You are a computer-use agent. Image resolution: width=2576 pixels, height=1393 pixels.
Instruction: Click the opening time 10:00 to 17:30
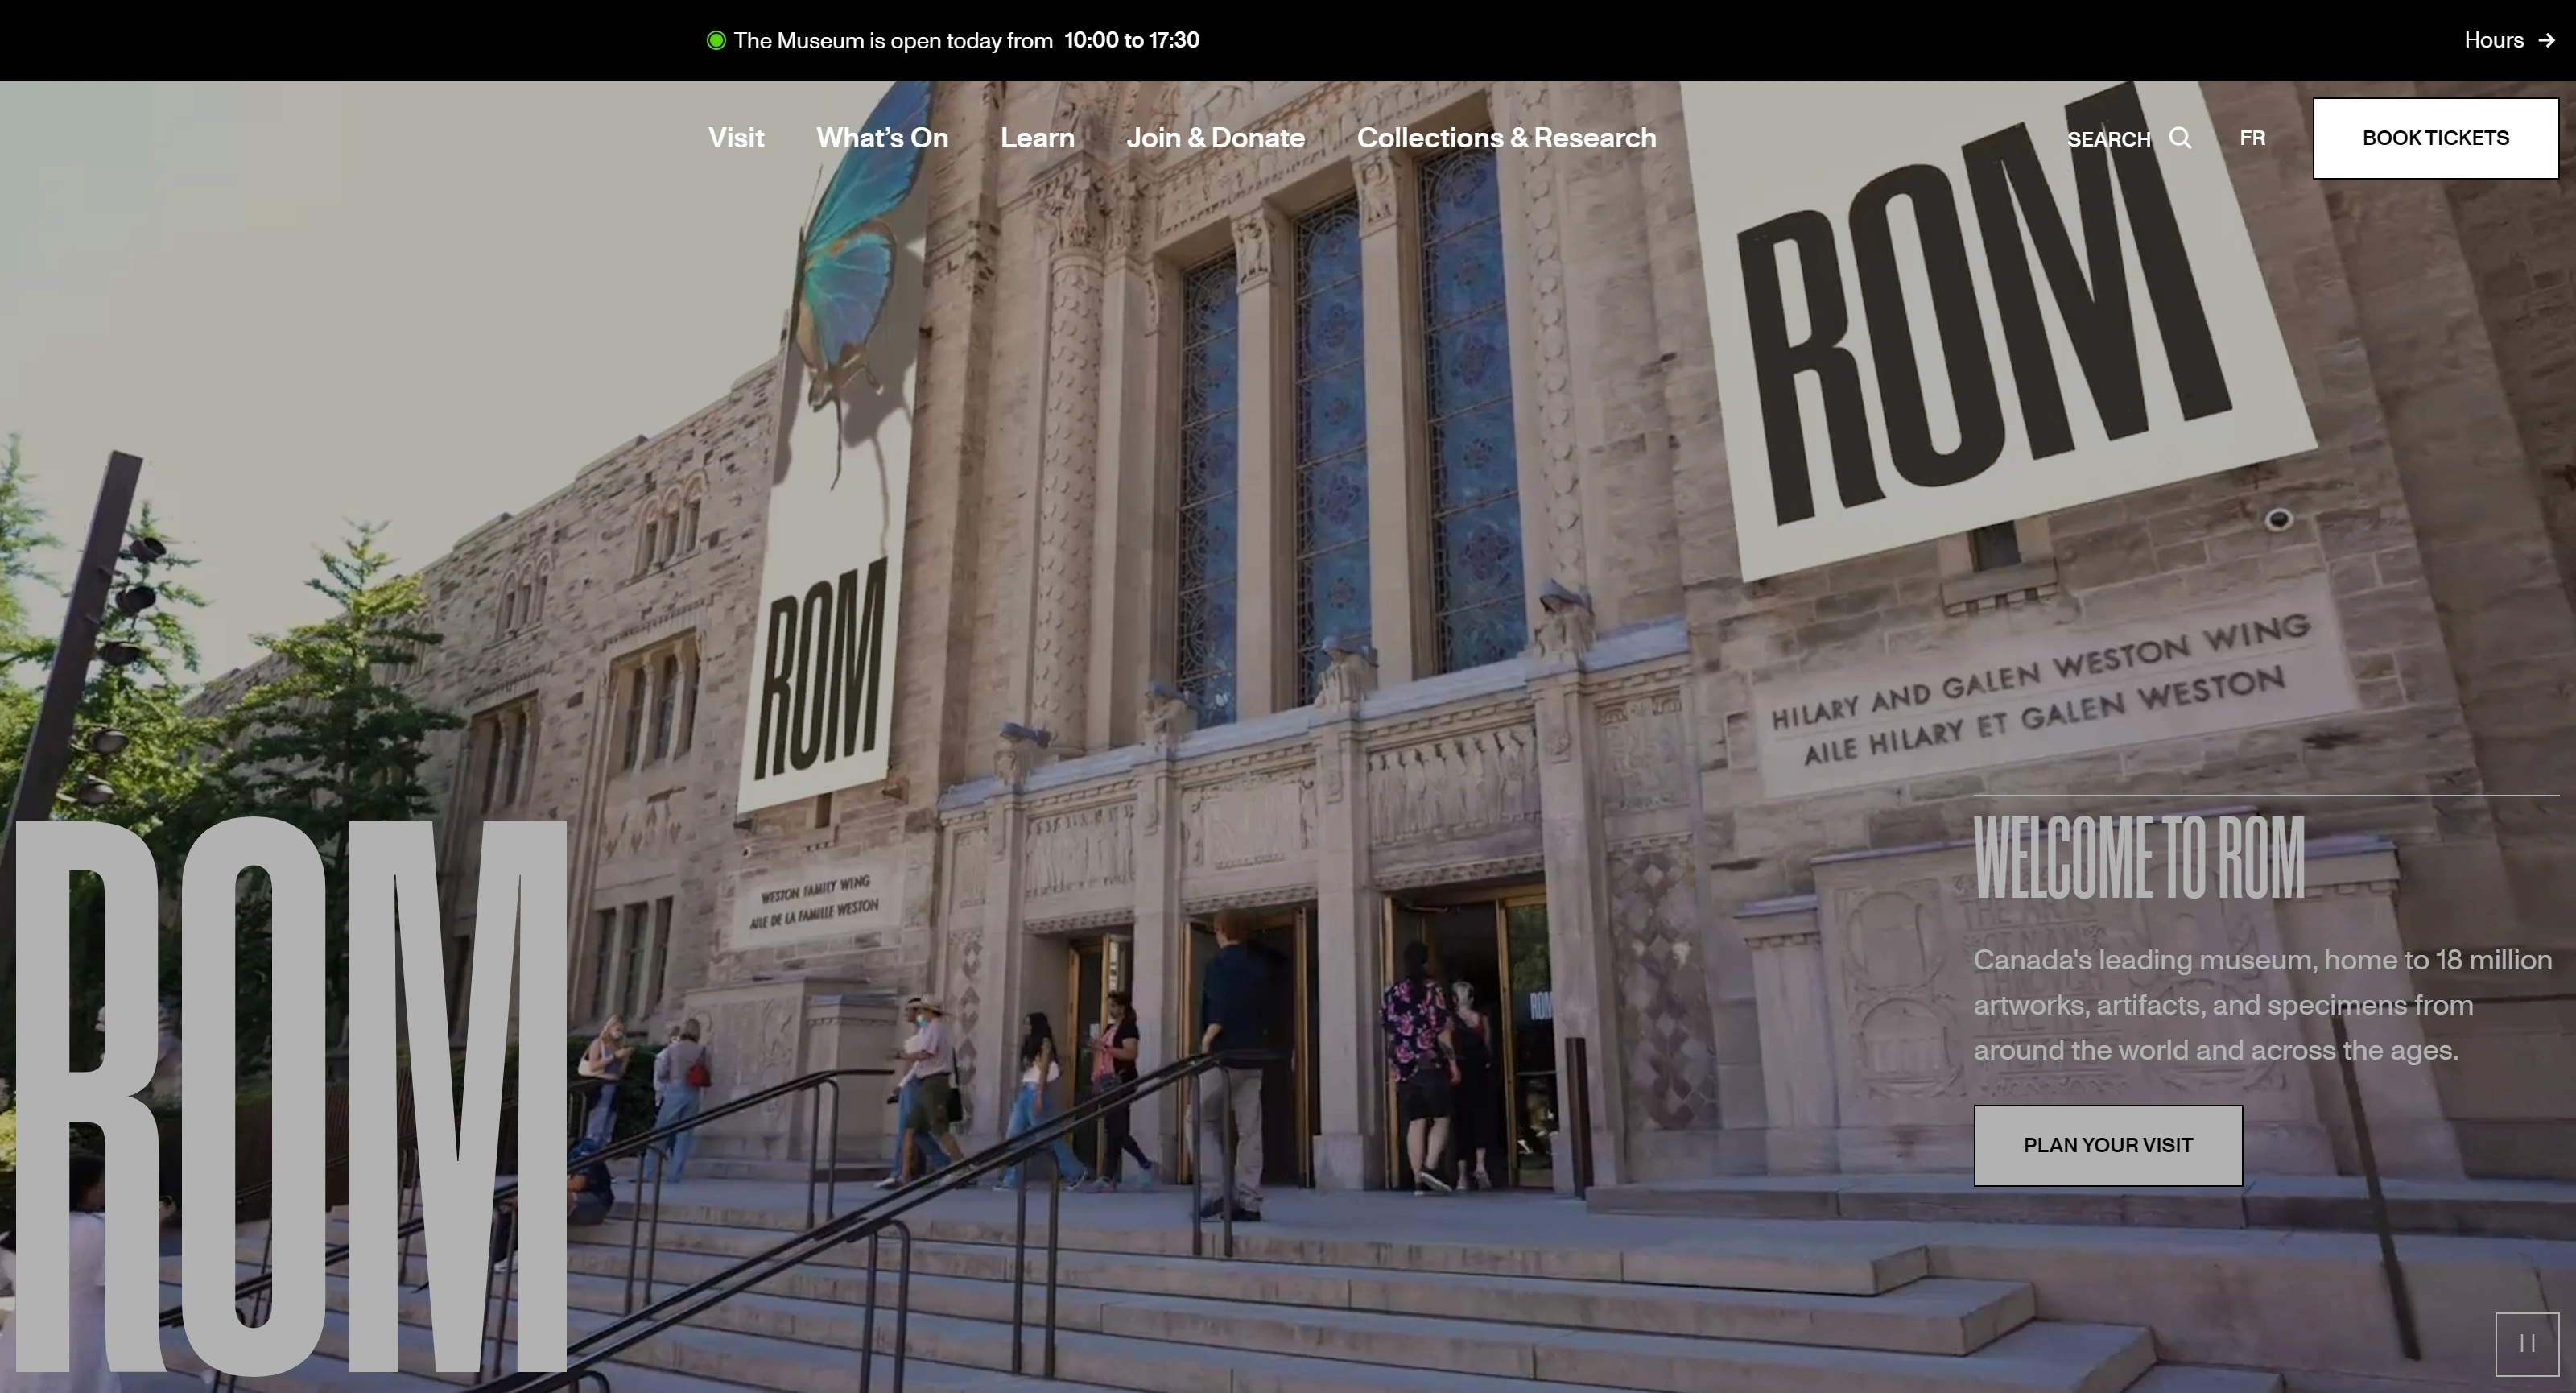tap(1131, 40)
